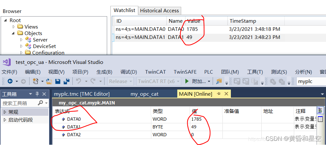
Task: Click the green start attach button
Action: pos(187,81)
